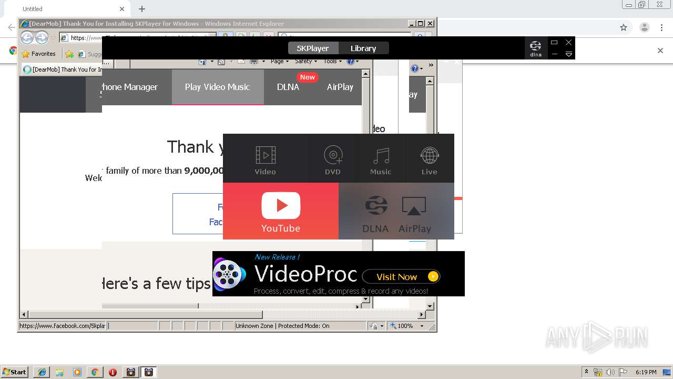
Task: Open Windows Media Player from the taskbar
Action: (77, 372)
